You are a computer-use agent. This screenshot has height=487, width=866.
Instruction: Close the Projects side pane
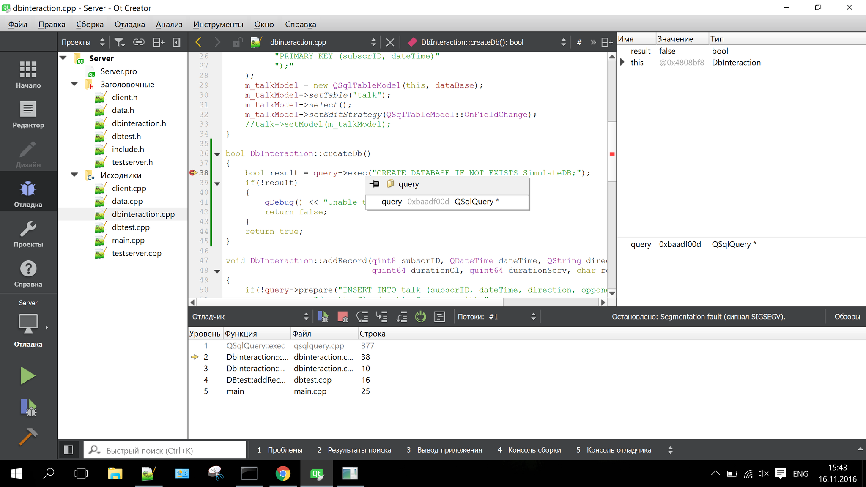pyautogui.click(x=177, y=42)
